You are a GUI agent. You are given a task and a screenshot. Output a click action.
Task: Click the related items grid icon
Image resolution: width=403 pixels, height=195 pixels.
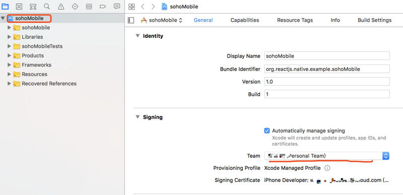131,7
